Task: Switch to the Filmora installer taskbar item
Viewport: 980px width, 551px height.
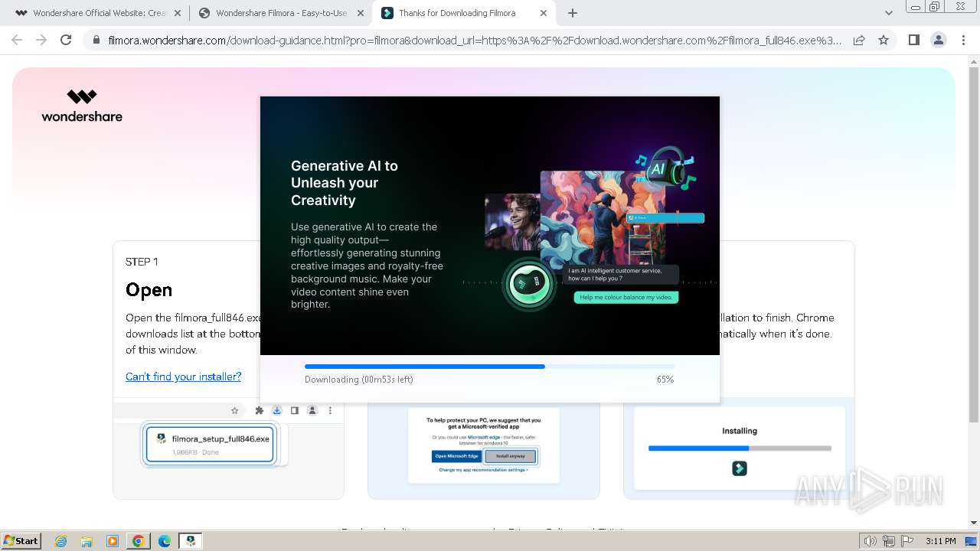Action: [191, 541]
